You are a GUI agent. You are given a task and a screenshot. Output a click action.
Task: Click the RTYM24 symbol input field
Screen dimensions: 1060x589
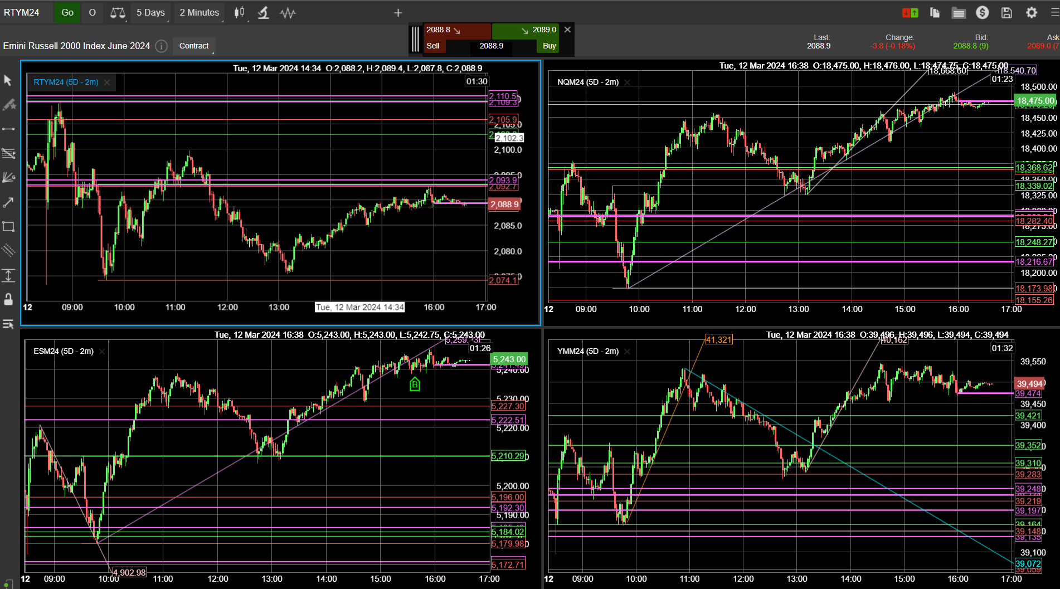point(26,12)
